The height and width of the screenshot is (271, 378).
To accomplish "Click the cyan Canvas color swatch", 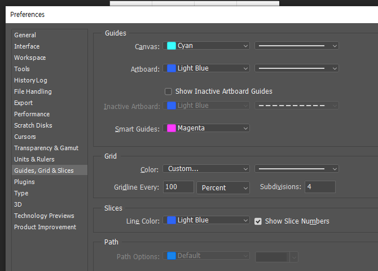I will coord(172,46).
